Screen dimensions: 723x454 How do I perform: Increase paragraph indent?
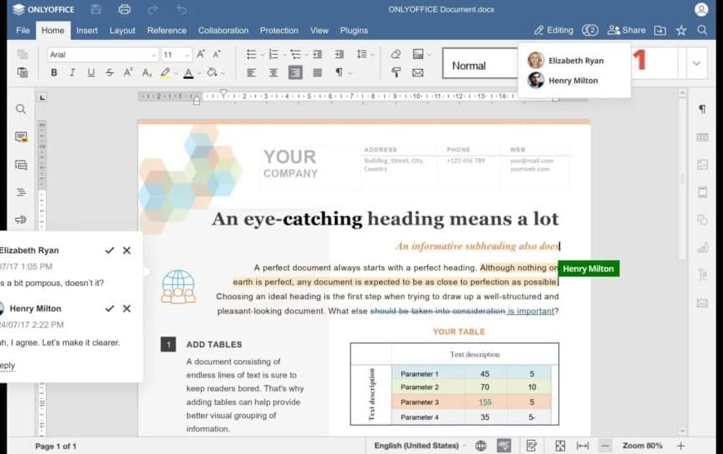339,54
